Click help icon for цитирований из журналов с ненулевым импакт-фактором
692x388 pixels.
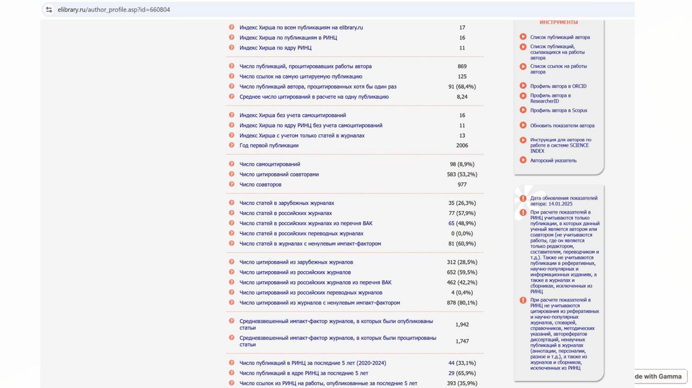pos(231,302)
